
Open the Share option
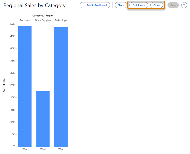[x=121, y=5]
